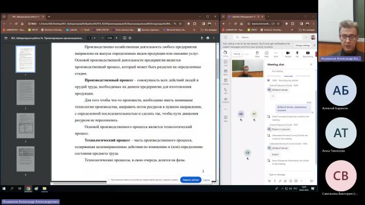Image resolution: width=365 pixels, height=205 pixels.
Task: Zoom in the PDF with the plus icon
Action: pos(116,38)
